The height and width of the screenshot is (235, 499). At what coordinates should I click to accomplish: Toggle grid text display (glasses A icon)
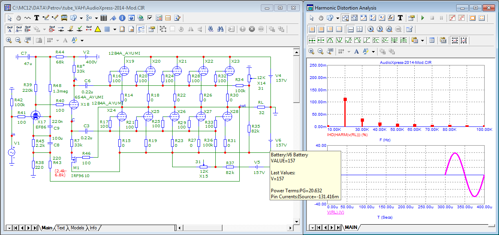(x=10, y=29)
